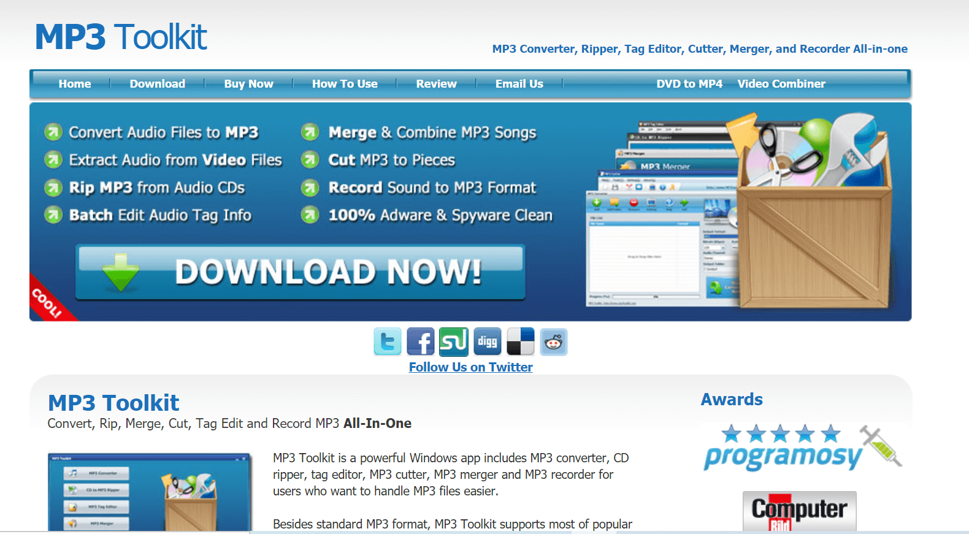
Task: Click the Delicious share icon
Action: (520, 341)
